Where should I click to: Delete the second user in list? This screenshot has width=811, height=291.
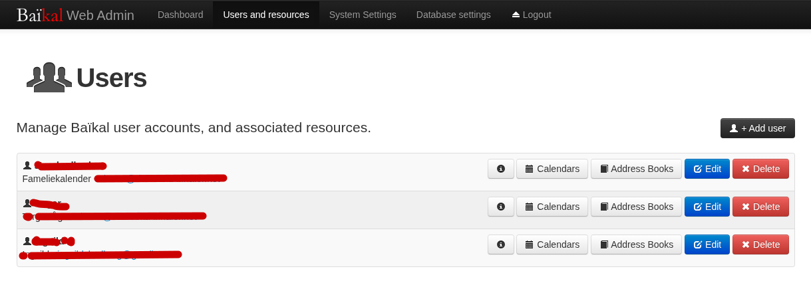(x=760, y=207)
